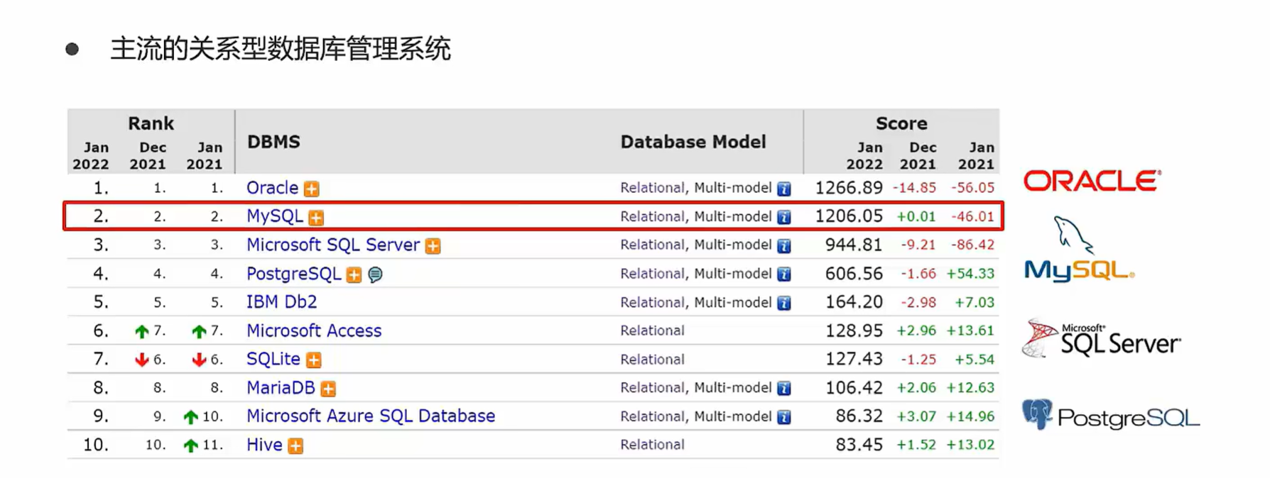Click Relational text in Microsoft Access row

(x=652, y=330)
